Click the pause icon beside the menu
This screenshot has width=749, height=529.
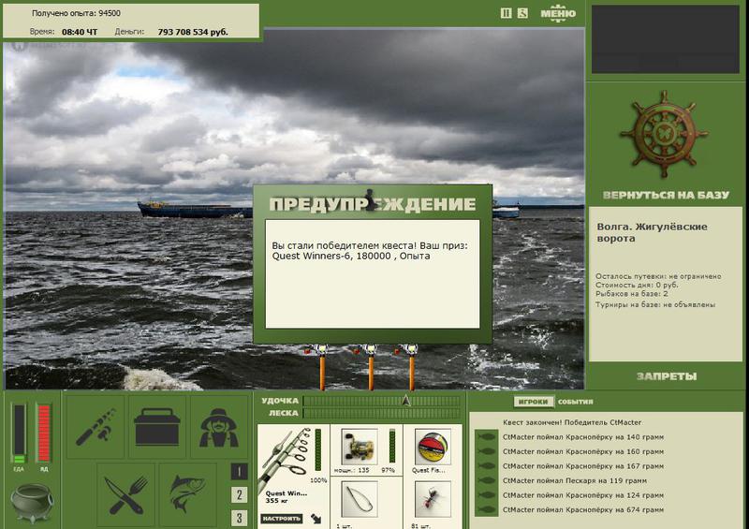coord(506,13)
